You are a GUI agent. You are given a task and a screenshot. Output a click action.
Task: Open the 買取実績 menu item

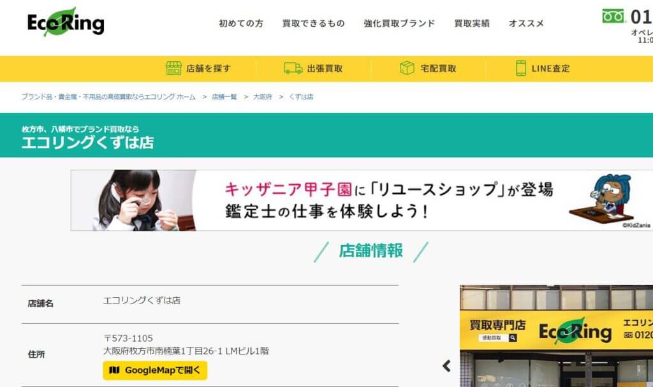[471, 24]
